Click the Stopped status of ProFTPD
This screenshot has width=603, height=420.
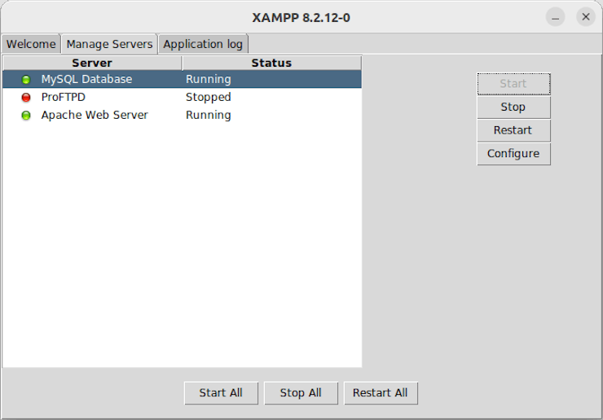208,97
